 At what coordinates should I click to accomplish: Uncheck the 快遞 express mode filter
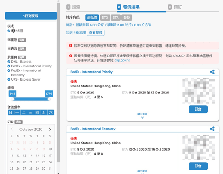pyautogui.click(x=9, y=31)
